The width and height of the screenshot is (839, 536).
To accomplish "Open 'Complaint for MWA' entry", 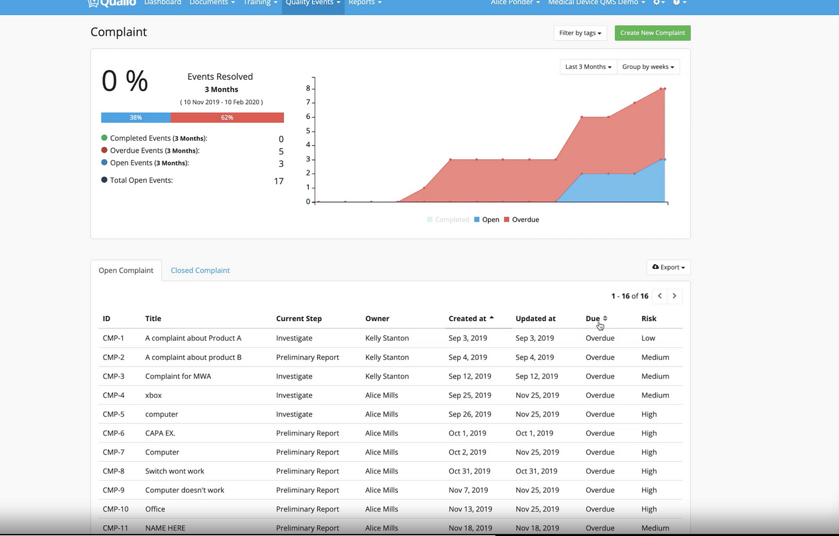I will (178, 376).
